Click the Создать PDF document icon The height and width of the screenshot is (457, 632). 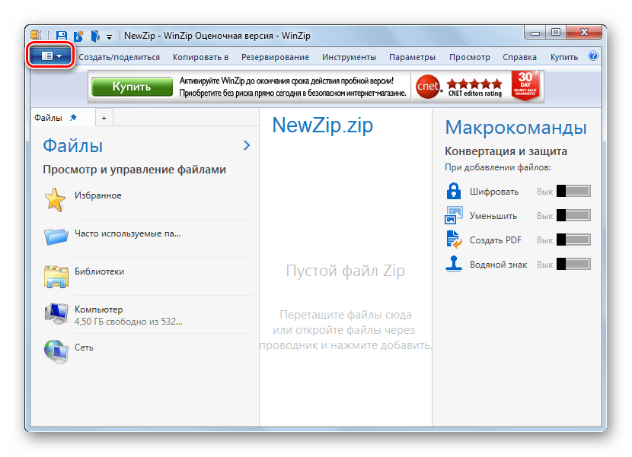454,240
